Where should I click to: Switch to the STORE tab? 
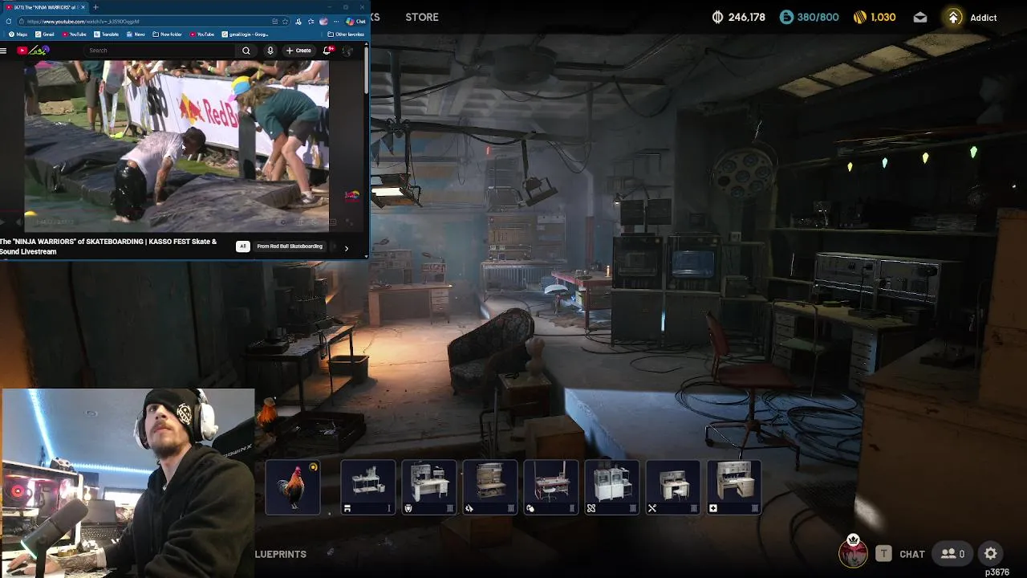coord(422,17)
